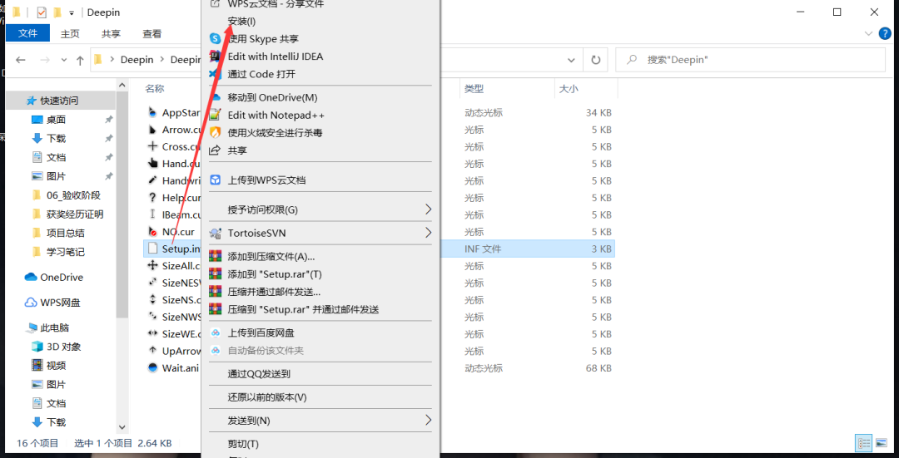Click the TortoiseSVN icon
This screenshot has height=458, width=899.
click(x=215, y=233)
